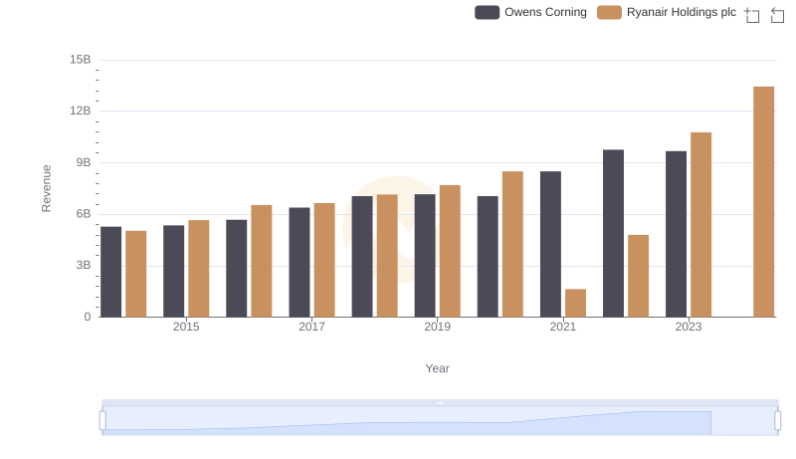Select the Owens Corning bar for 2017
Image resolution: width=796 pixels, height=459 pixels.
(299, 262)
